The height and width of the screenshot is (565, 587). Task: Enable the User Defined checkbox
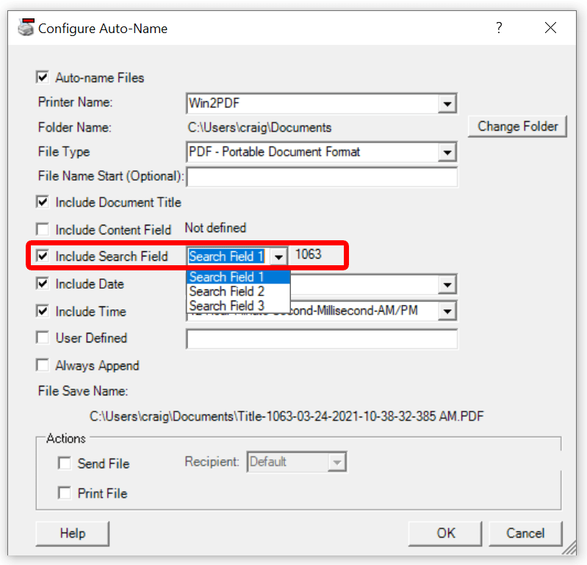point(43,337)
